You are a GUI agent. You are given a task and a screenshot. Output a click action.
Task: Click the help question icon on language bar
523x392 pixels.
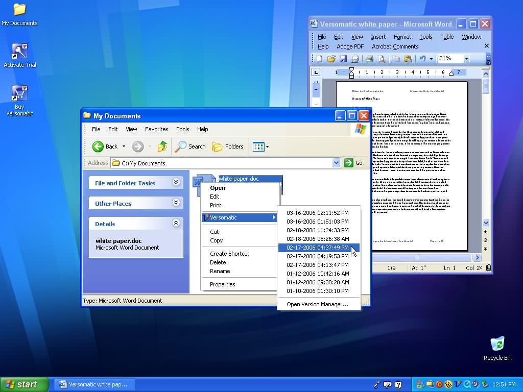398,385
